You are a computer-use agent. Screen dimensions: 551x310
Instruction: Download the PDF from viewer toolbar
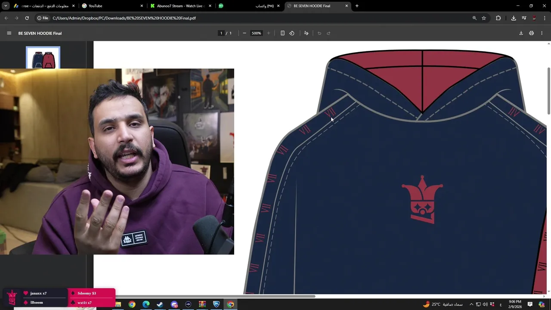(521, 33)
